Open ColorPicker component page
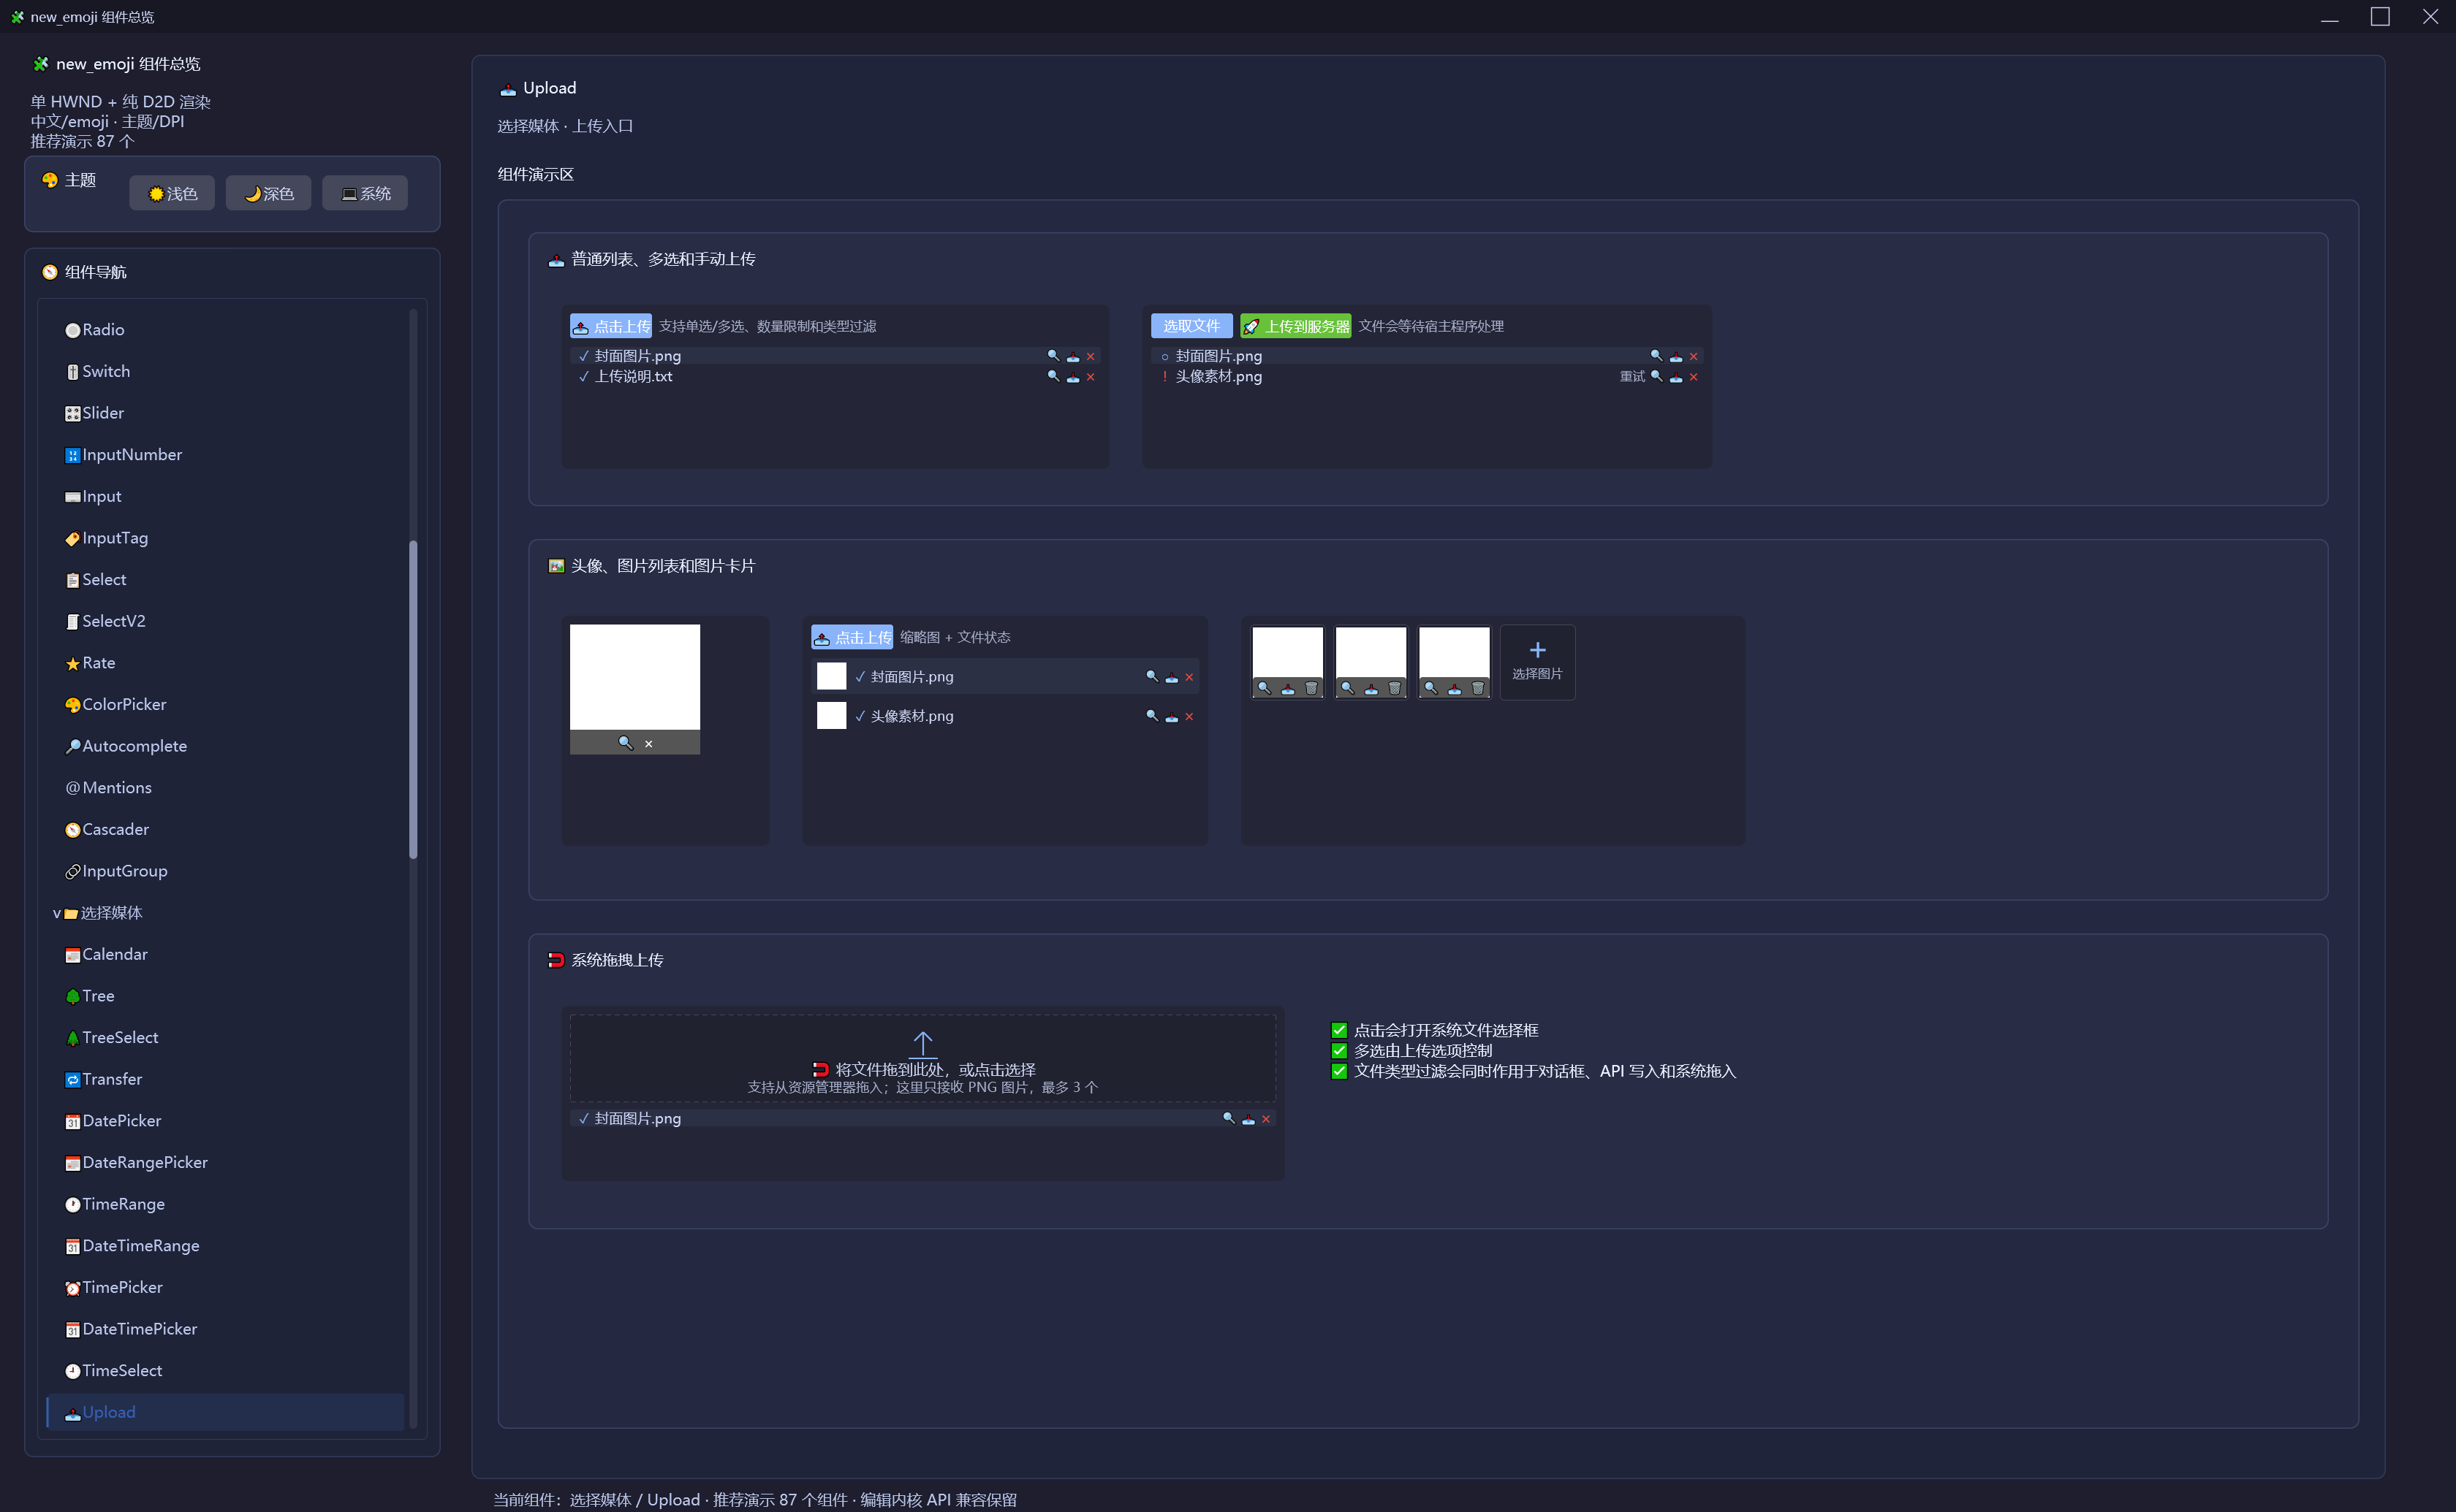The height and width of the screenshot is (1512, 2456). (x=225, y=705)
